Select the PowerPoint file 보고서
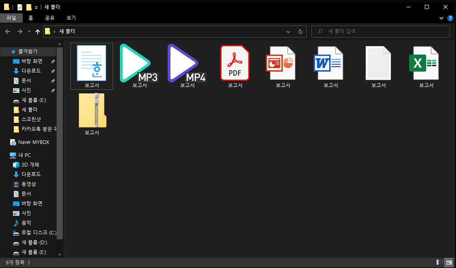Image resolution: width=456 pixels, height=268 pixels. [x=283, y=66]
